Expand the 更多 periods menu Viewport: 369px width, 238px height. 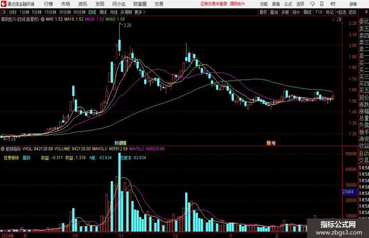click(x=140, y=12)
